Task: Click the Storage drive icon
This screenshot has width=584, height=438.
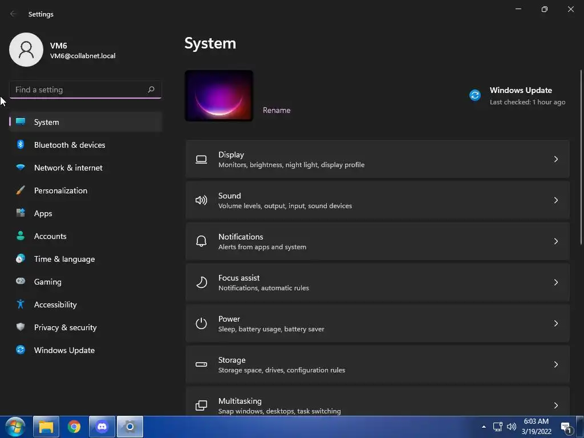Action: pos(201,364)
